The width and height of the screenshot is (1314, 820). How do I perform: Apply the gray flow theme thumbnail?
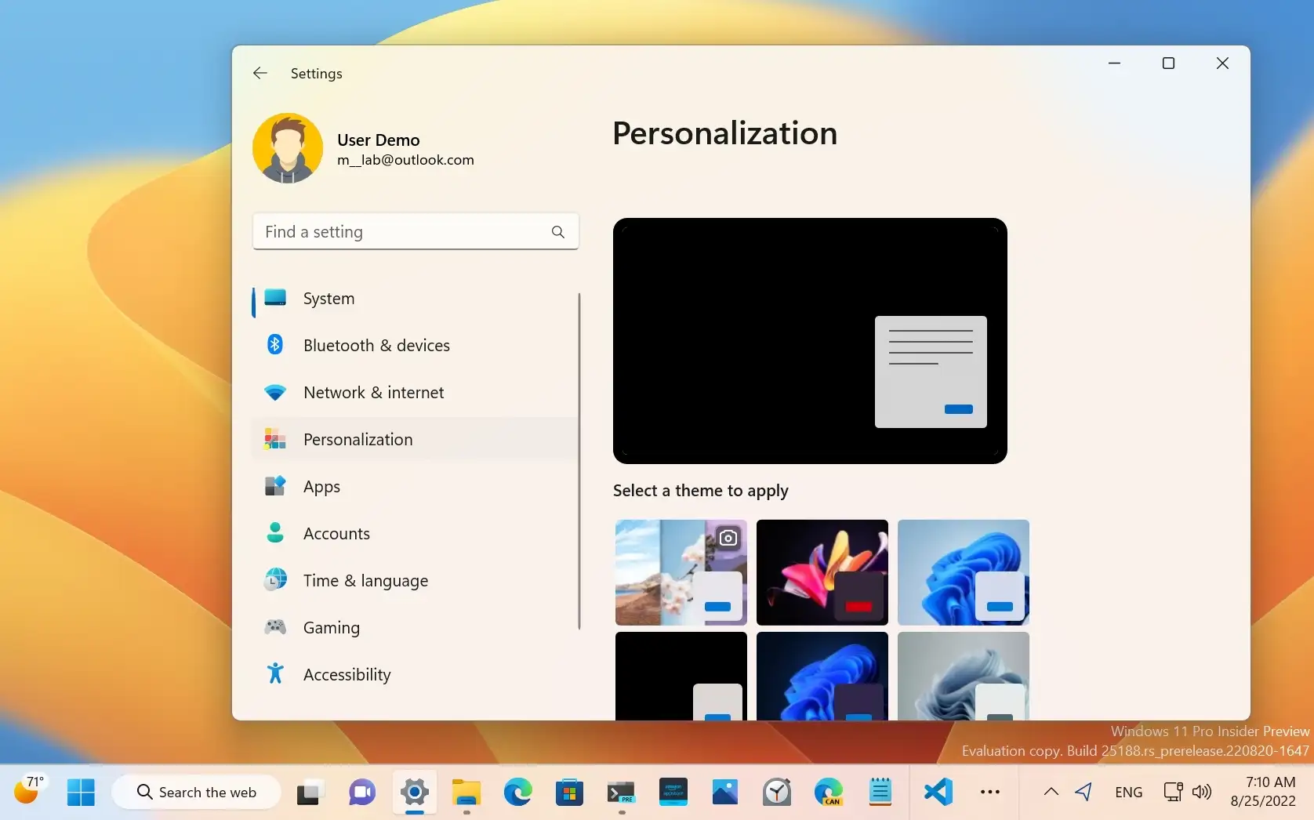tap(964, 676)
